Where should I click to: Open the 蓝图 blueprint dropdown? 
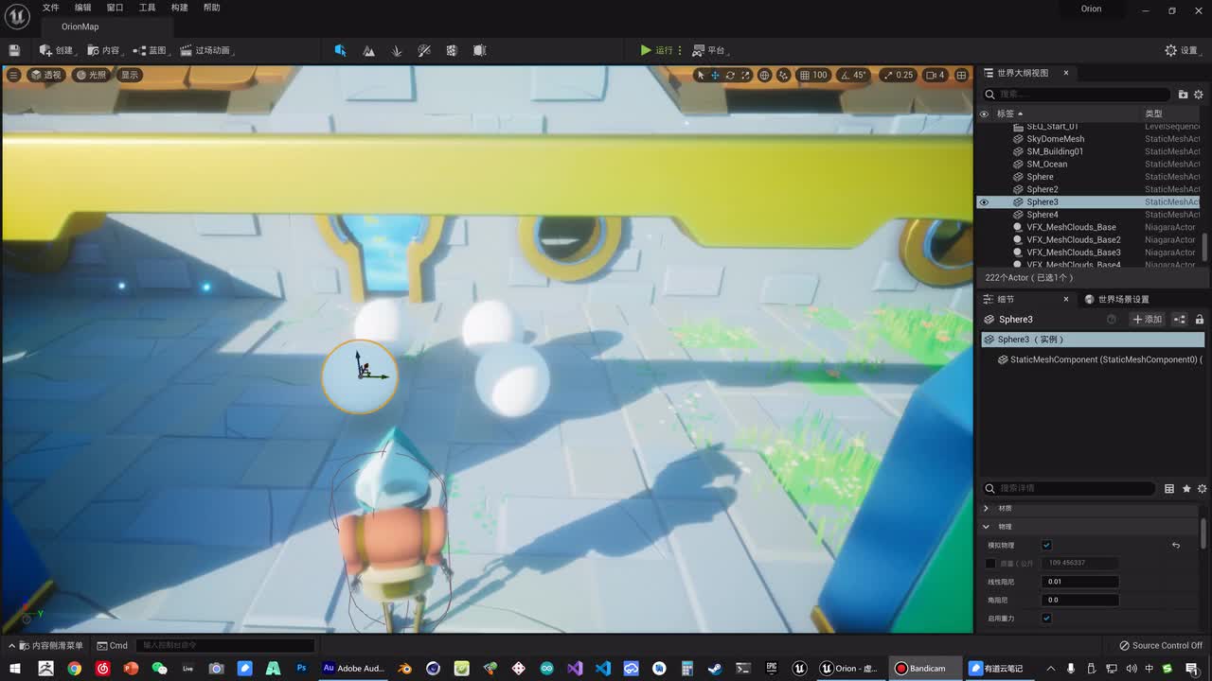(151, 50)
